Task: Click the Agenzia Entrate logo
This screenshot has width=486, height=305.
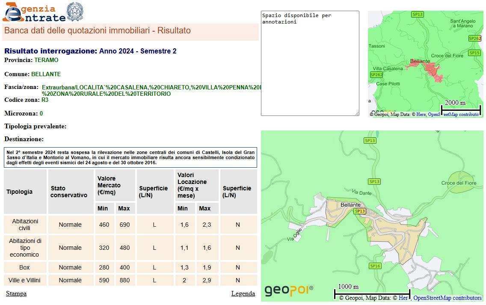Action: [34, 12]
